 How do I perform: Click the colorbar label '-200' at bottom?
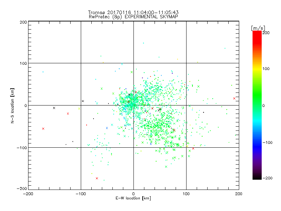pyautogui.click(x=267, y=178)
